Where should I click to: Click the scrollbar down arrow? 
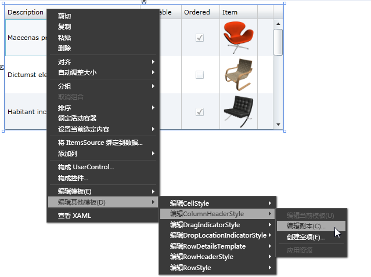pyautogui.click(x=278, y=125)
